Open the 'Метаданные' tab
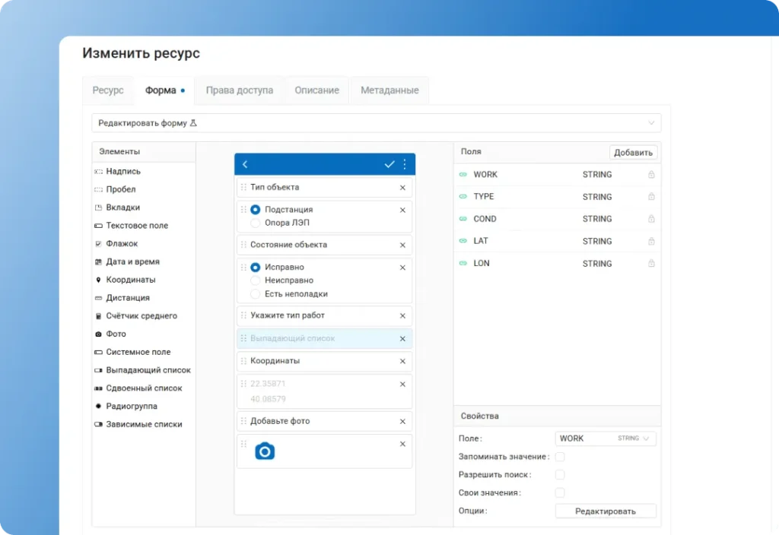779x535 pixels. click(389, 90)
